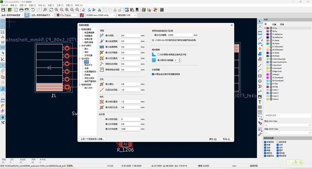Open the 走线 track width dropdown
Image resolution: width=312 pixels, height=169 pixels.
[x=12, y=15]
